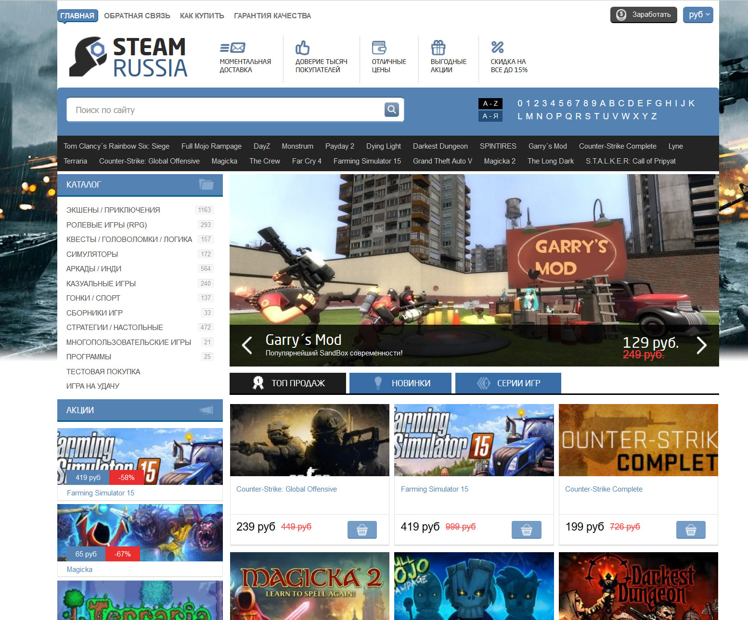Go to next banner slide
Screen dimensions: 748x620
[702, 345]
